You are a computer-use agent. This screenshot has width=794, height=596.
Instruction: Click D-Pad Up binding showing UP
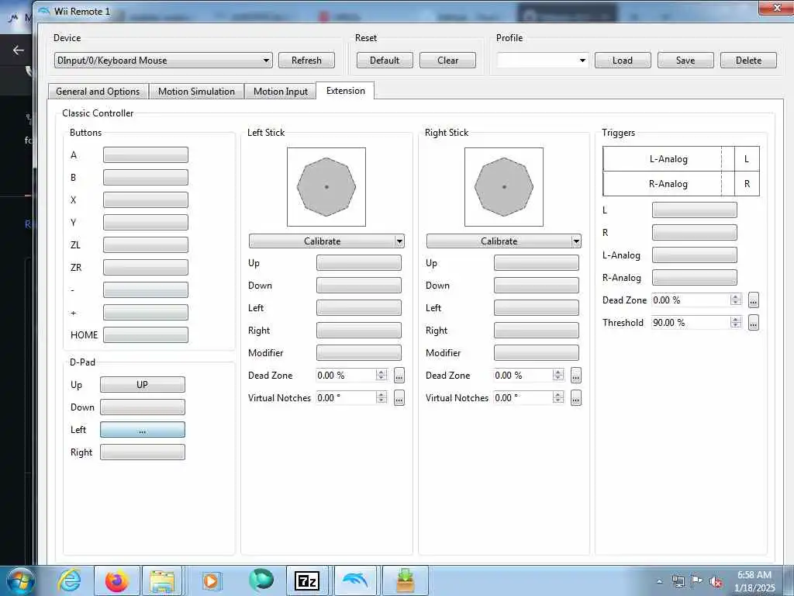[143, 385]
